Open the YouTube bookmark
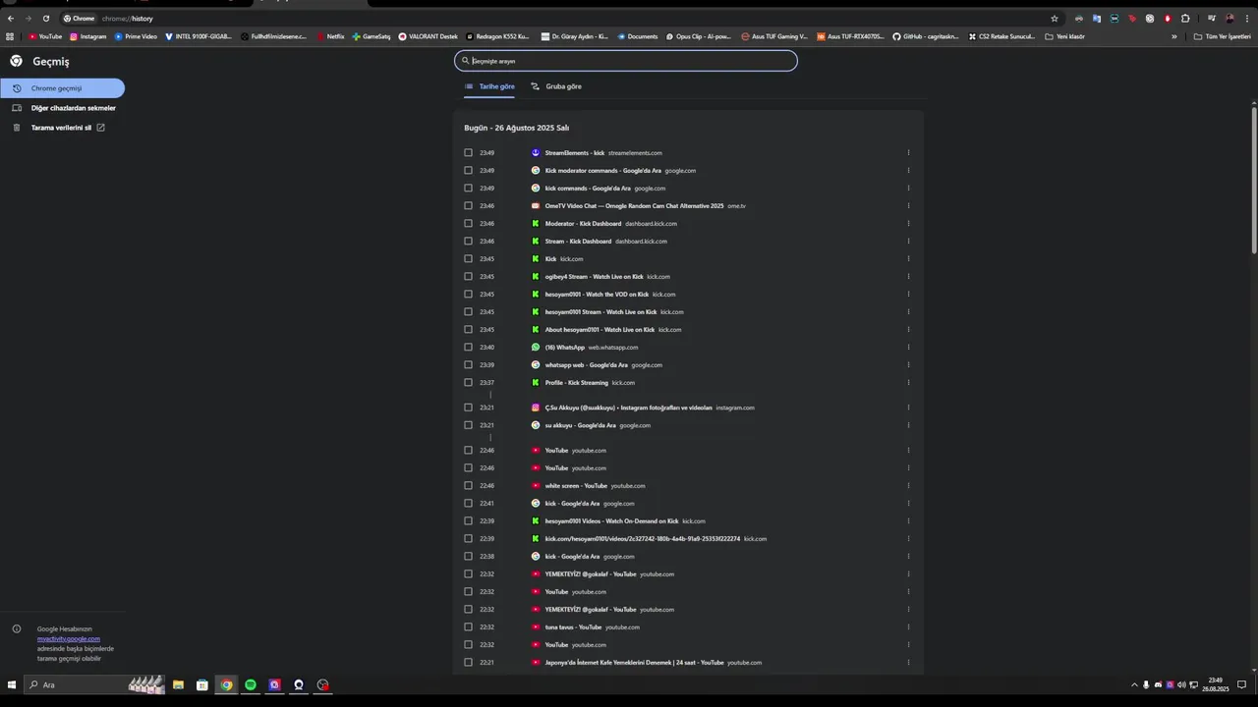The height and width of the screenshot is (707, 1258). 45,36
